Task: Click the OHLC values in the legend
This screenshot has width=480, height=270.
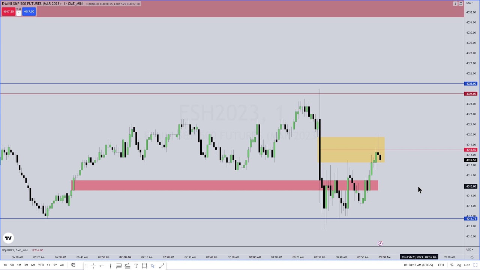Action: pyautogui.click(x=113, y=4)
